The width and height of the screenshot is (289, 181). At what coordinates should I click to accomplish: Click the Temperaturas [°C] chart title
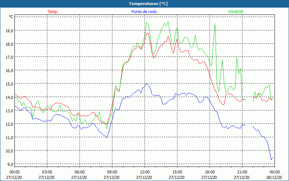pyautogui.click(x=148, y=4)
